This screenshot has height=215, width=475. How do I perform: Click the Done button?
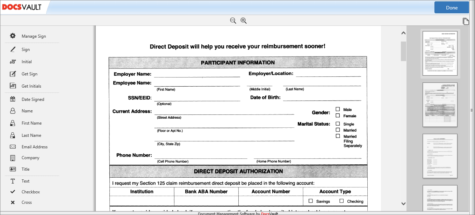pos(452,8)
